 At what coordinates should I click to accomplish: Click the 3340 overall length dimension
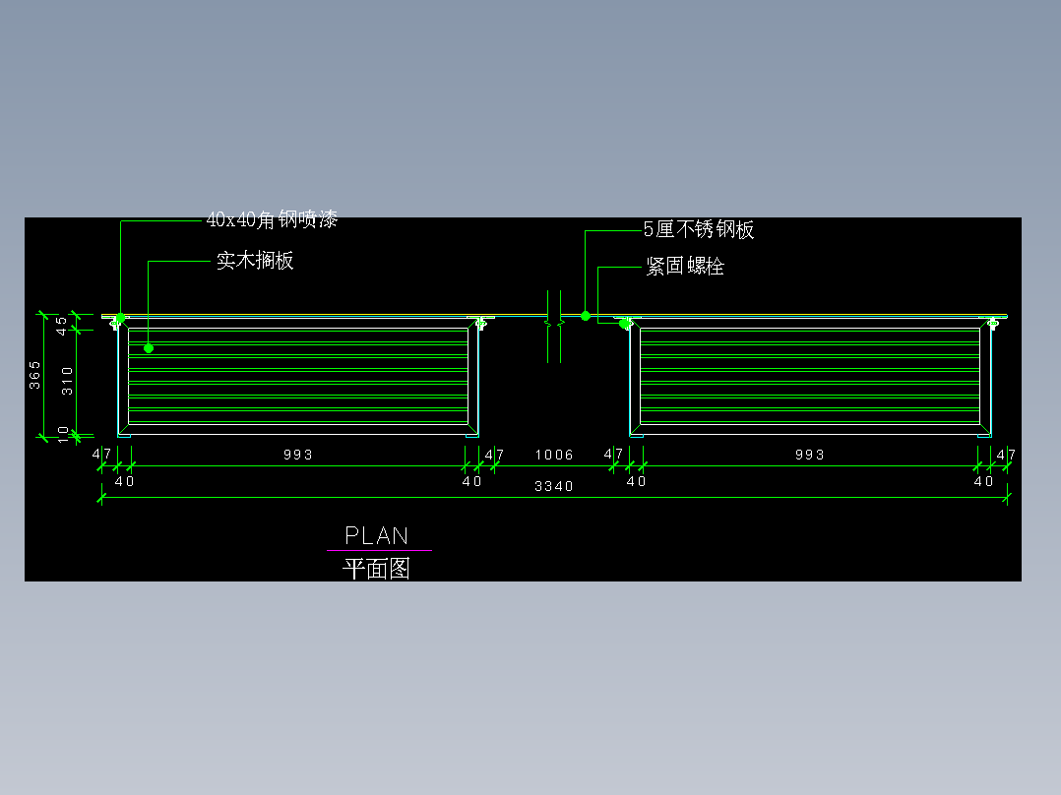click(x=553, y=486)
